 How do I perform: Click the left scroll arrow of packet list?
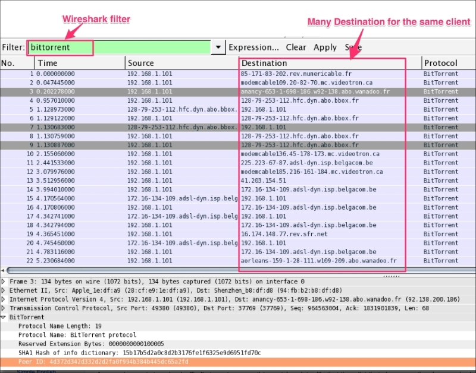click(3, 270)
